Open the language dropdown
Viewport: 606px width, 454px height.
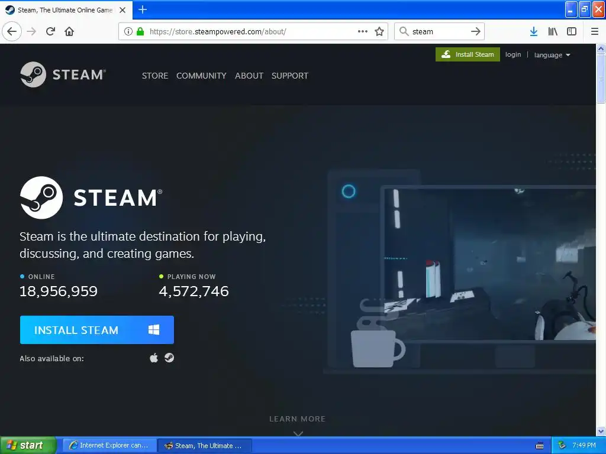pos(552,55)
